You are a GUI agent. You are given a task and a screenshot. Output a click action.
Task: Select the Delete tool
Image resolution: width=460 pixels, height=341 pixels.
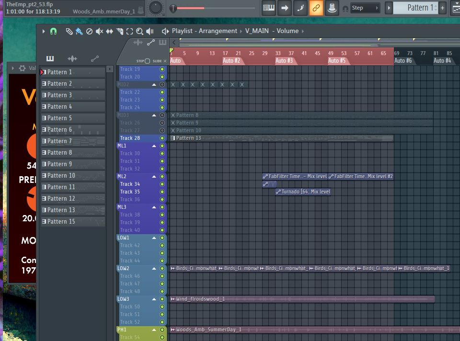89,32
